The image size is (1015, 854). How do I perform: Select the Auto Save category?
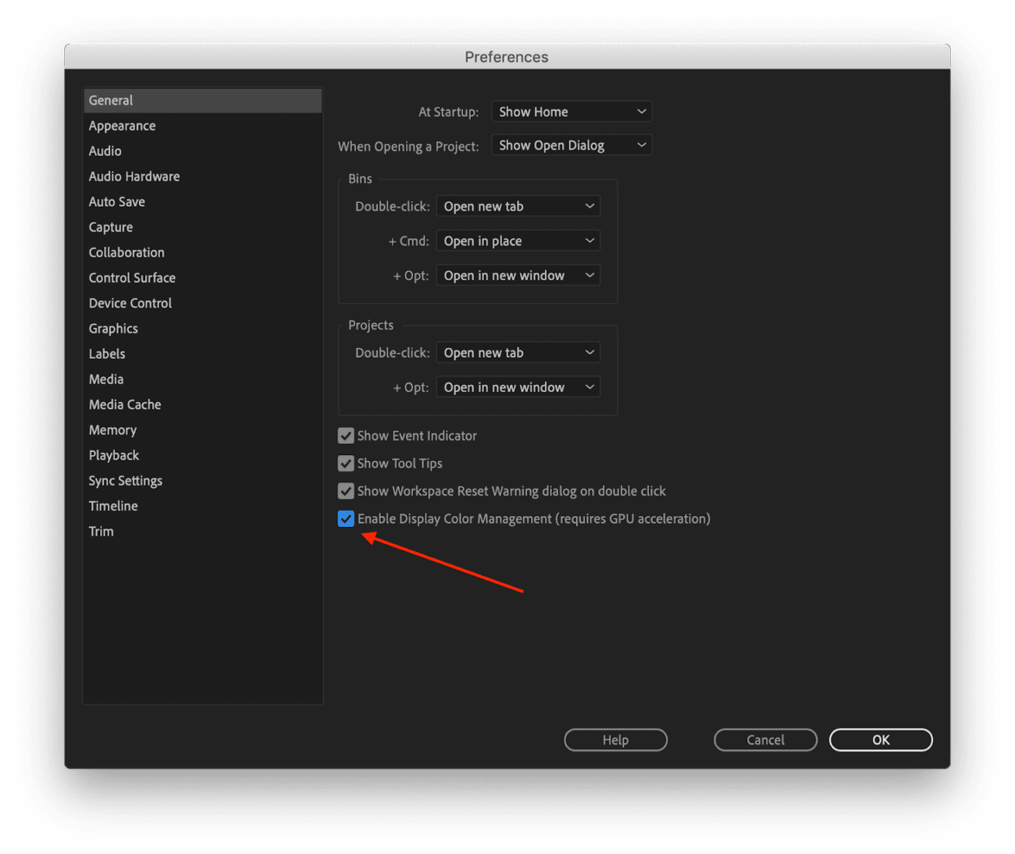[116, 201]
